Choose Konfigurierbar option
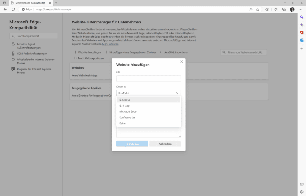The height and width of the screenshot is (196, 306). click(149, 117)
